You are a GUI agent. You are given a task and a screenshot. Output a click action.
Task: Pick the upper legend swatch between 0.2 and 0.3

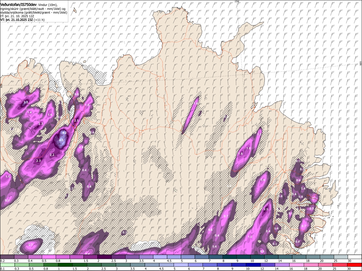[7, 257]
